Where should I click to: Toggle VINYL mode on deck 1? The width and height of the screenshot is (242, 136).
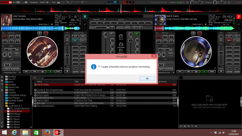[83, 36]
